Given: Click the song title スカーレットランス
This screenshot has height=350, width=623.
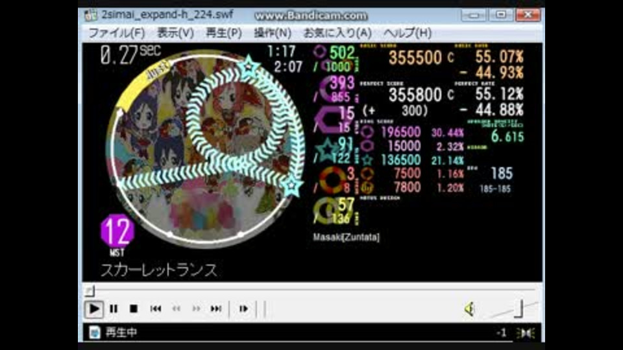Looking at the screenshot, I should 159,270.
